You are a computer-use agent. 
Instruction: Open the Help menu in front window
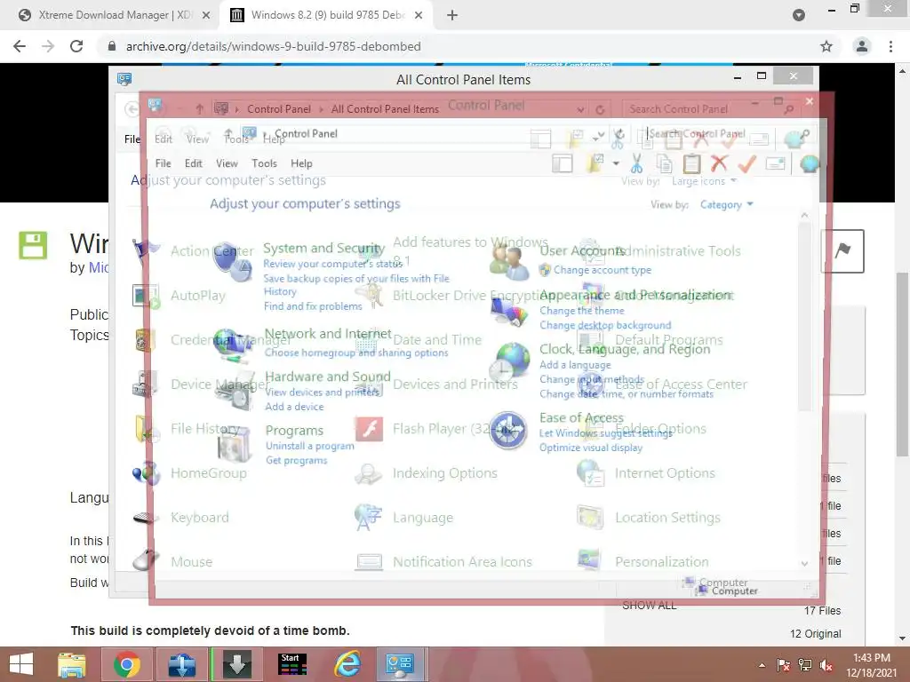tap(301, 163)
